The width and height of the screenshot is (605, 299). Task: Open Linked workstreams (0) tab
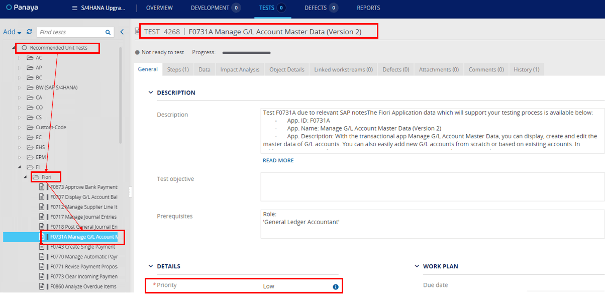[x=343, y=69]
